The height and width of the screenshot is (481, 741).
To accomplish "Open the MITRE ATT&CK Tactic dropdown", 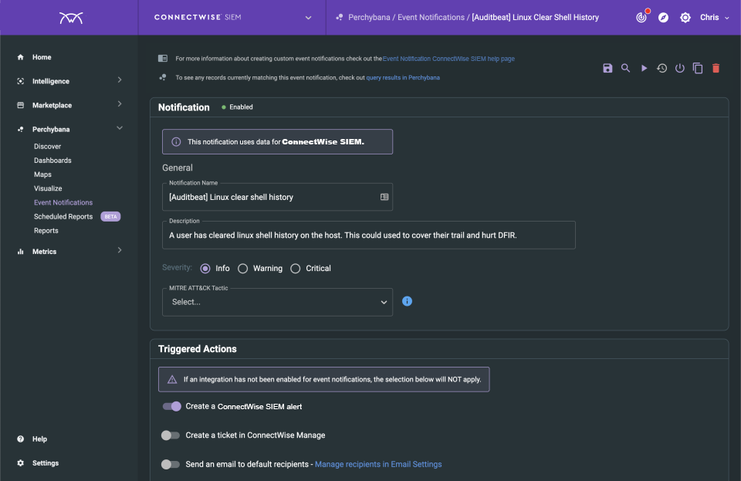I will click(x=277, y=302).
